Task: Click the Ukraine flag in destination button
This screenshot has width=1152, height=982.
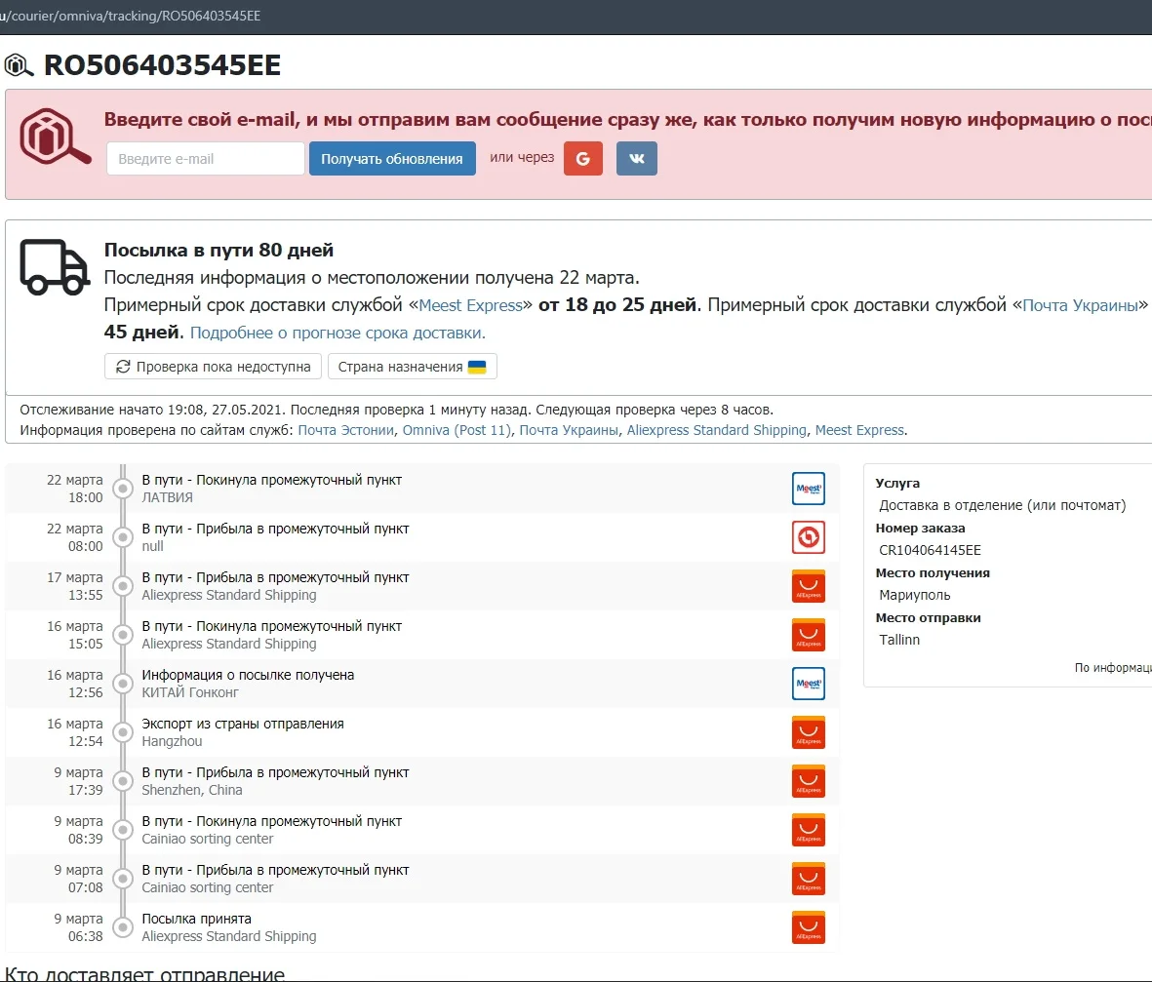Action: (477, 367)
